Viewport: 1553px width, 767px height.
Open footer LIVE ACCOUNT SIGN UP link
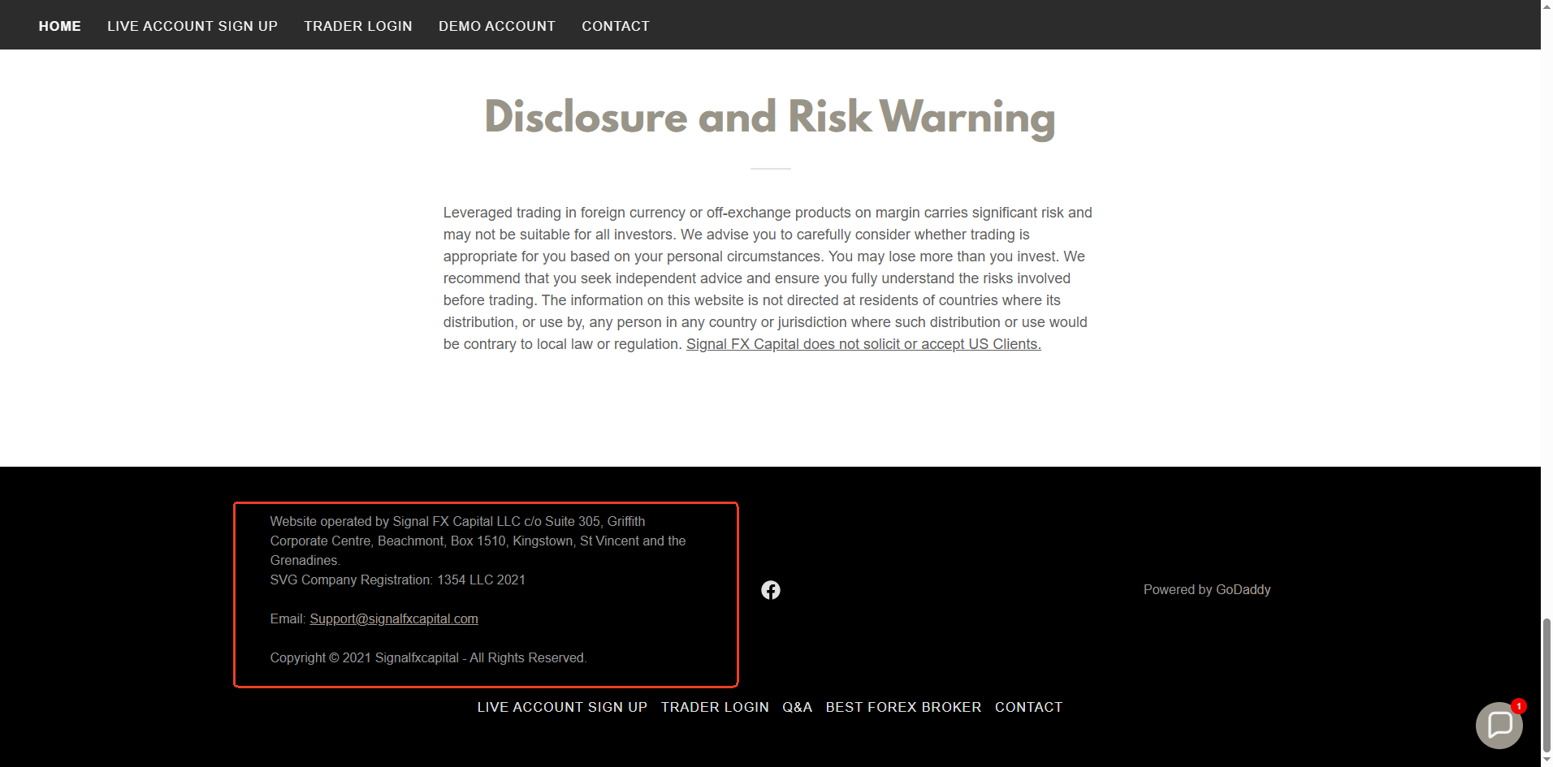point(562,707)
